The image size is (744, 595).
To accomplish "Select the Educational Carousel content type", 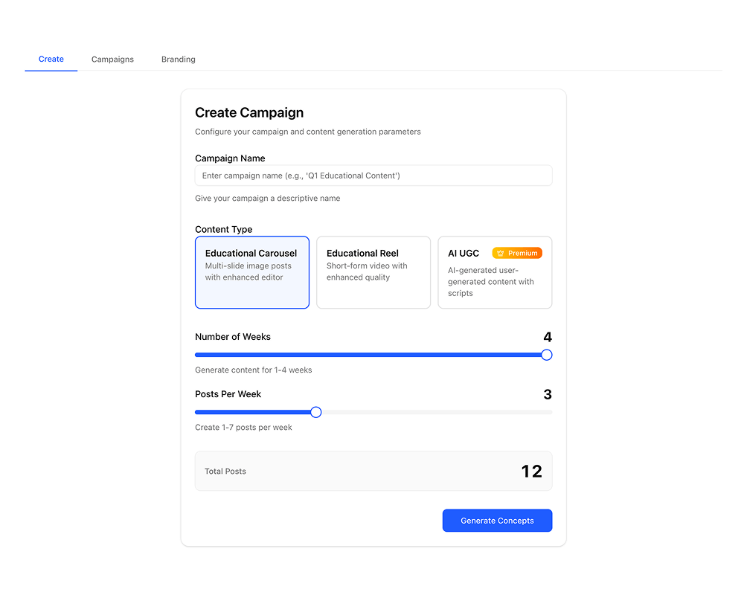I will (251, 272).
